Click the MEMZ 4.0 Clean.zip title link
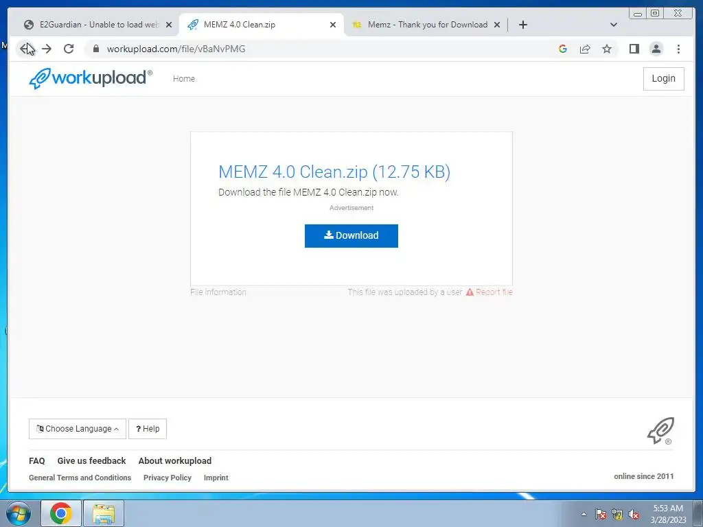 point(334,172)
